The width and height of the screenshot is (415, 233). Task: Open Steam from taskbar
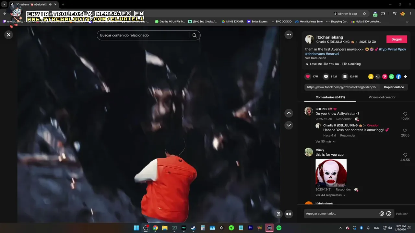[x=193, y=228]
